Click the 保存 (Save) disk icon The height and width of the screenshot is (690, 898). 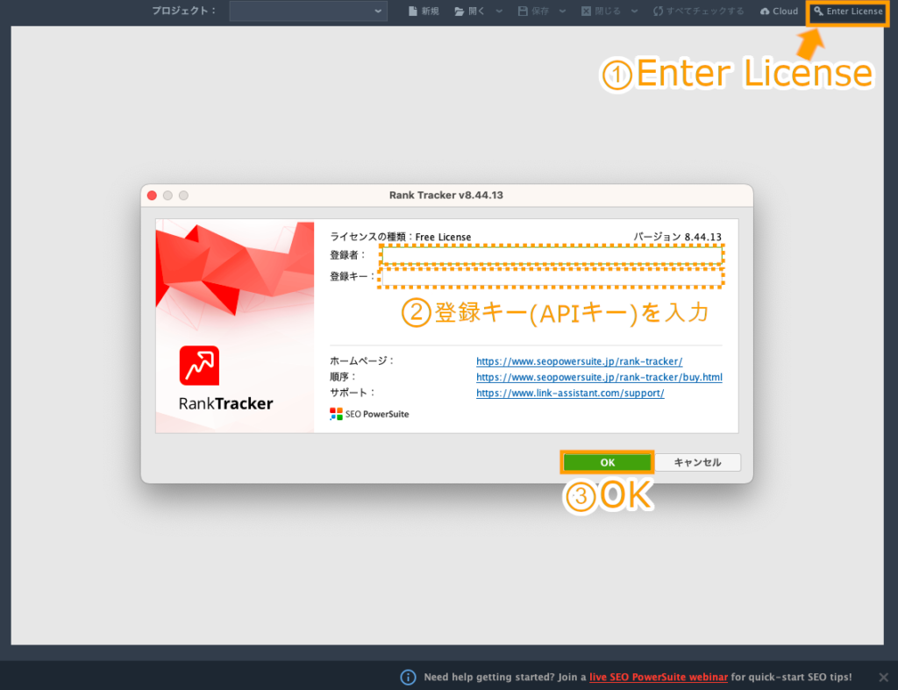click(523, 11)
